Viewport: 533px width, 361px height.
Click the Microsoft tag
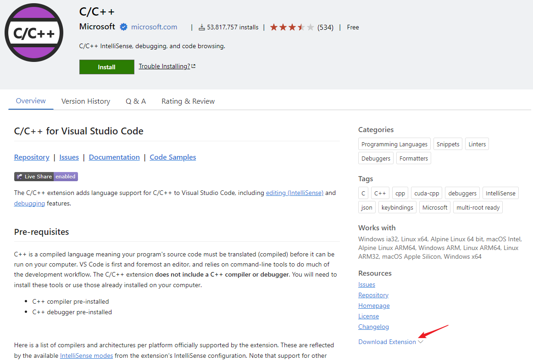click(x=435, y=207)
